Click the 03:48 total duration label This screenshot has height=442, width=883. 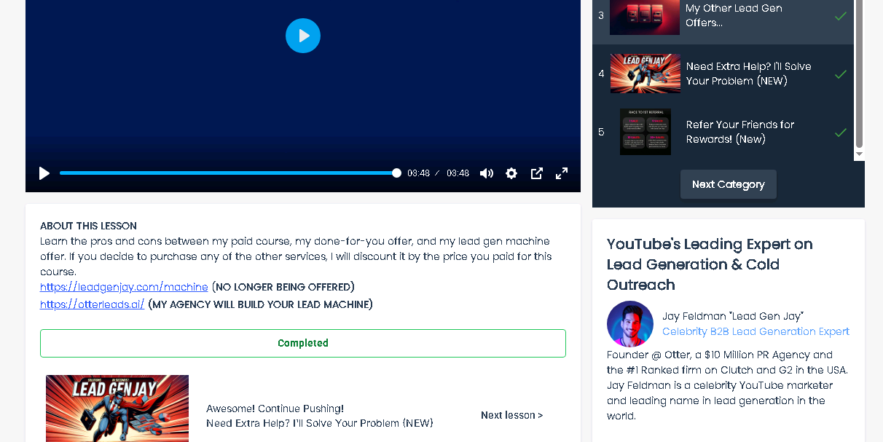458,173
